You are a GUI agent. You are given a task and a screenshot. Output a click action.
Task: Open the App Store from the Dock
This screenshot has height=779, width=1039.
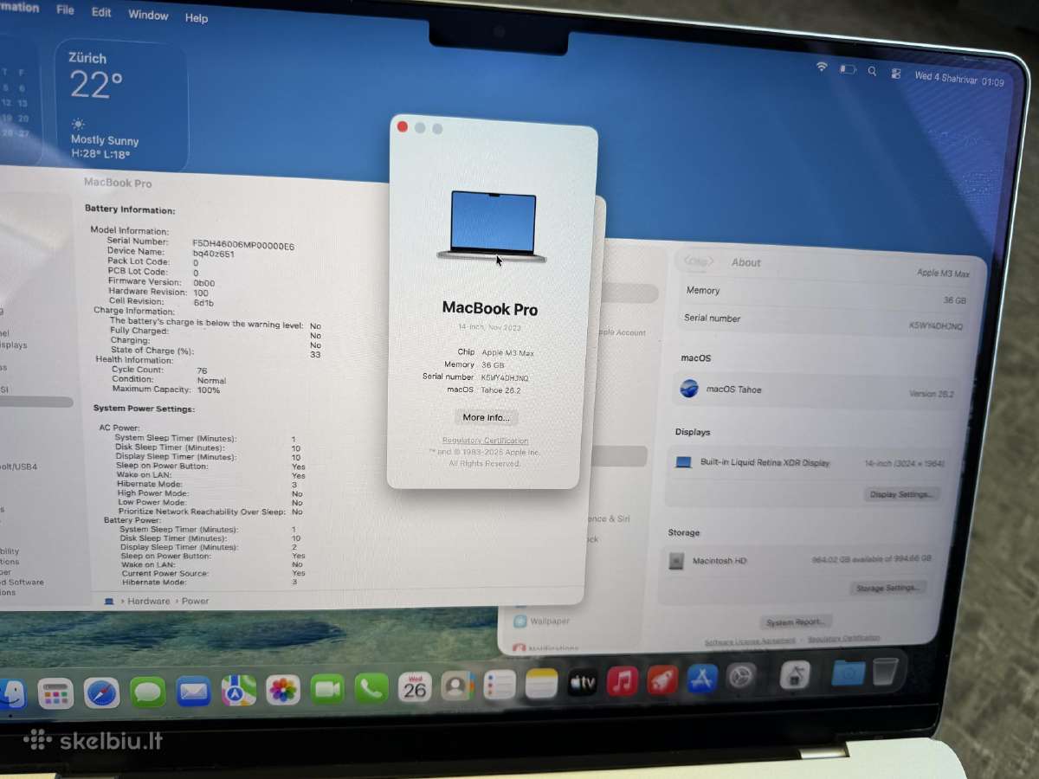point(702,679)
